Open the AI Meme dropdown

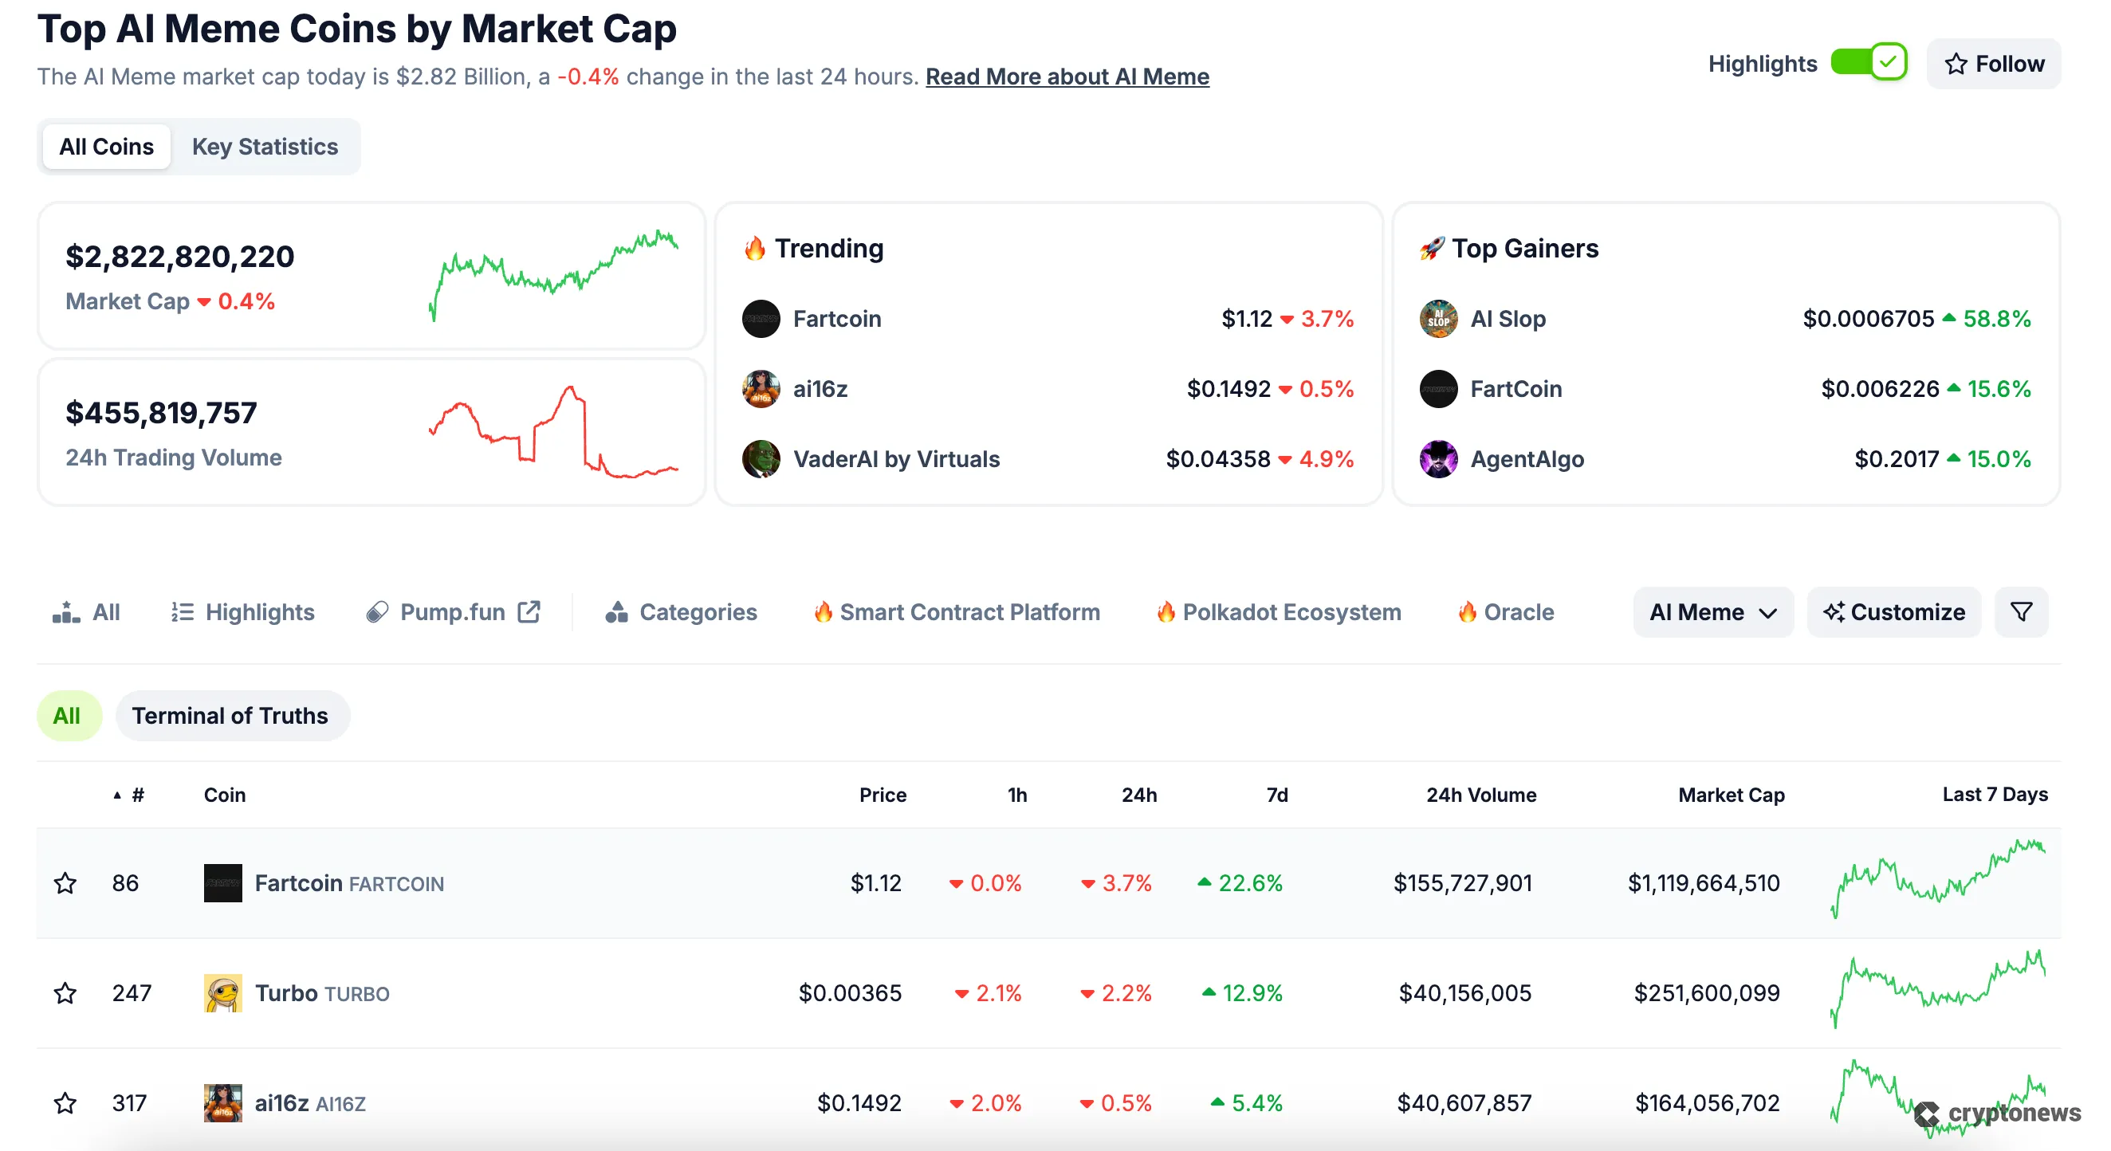coord(1712,612)
